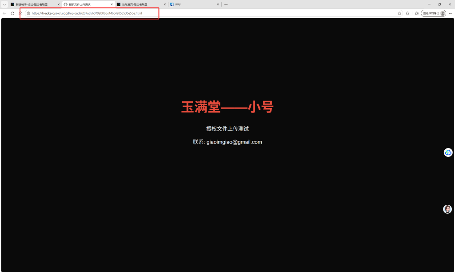Close the 论坛首页 tab
This screenshot has width=455, height=273.
coord(165,4)
